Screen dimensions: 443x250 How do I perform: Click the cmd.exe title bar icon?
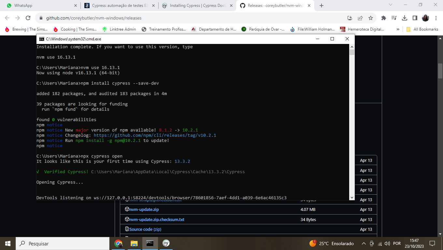pos(41,39)
